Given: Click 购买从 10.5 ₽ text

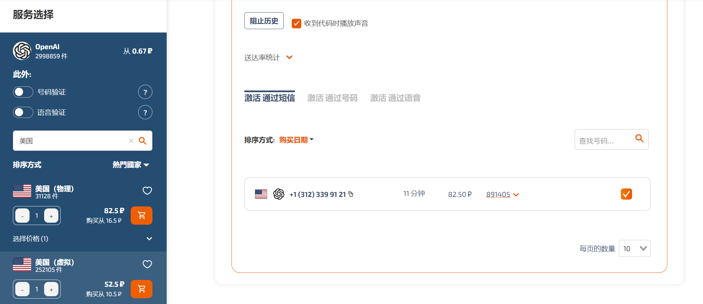Looking at the screenshot, I should coord(104,294).
